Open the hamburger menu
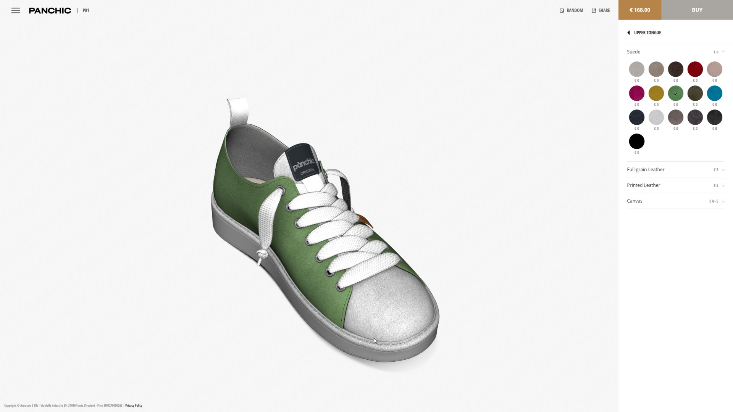Screen dimensions: 733x412 coord(16,11)
